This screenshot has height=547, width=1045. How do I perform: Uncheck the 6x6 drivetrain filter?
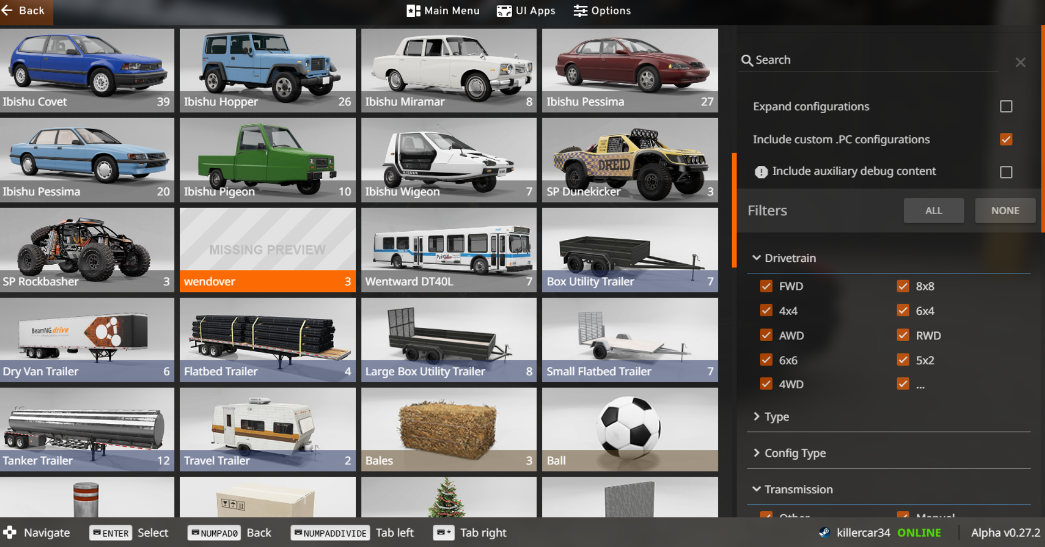(766, 360)
